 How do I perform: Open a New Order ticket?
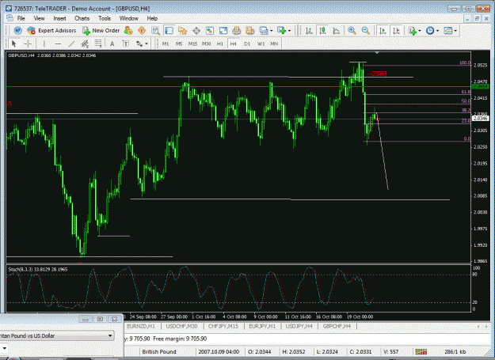(x=101, y=31)
